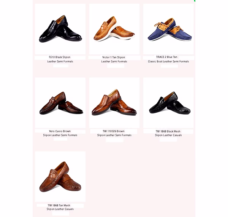Click the TG10 Black Slipon title link
This screenshot has width=228, height=217.
60,57
